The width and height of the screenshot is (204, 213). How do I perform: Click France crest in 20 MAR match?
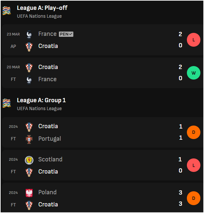click(x=29, y=80)
